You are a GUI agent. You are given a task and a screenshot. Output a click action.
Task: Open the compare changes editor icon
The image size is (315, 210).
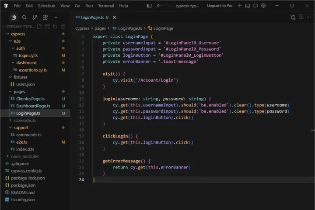click(293, 17)
